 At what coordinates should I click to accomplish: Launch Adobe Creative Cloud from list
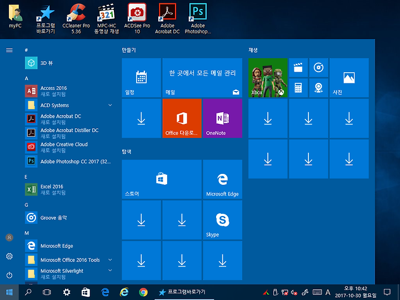click(x=69, y=147)
